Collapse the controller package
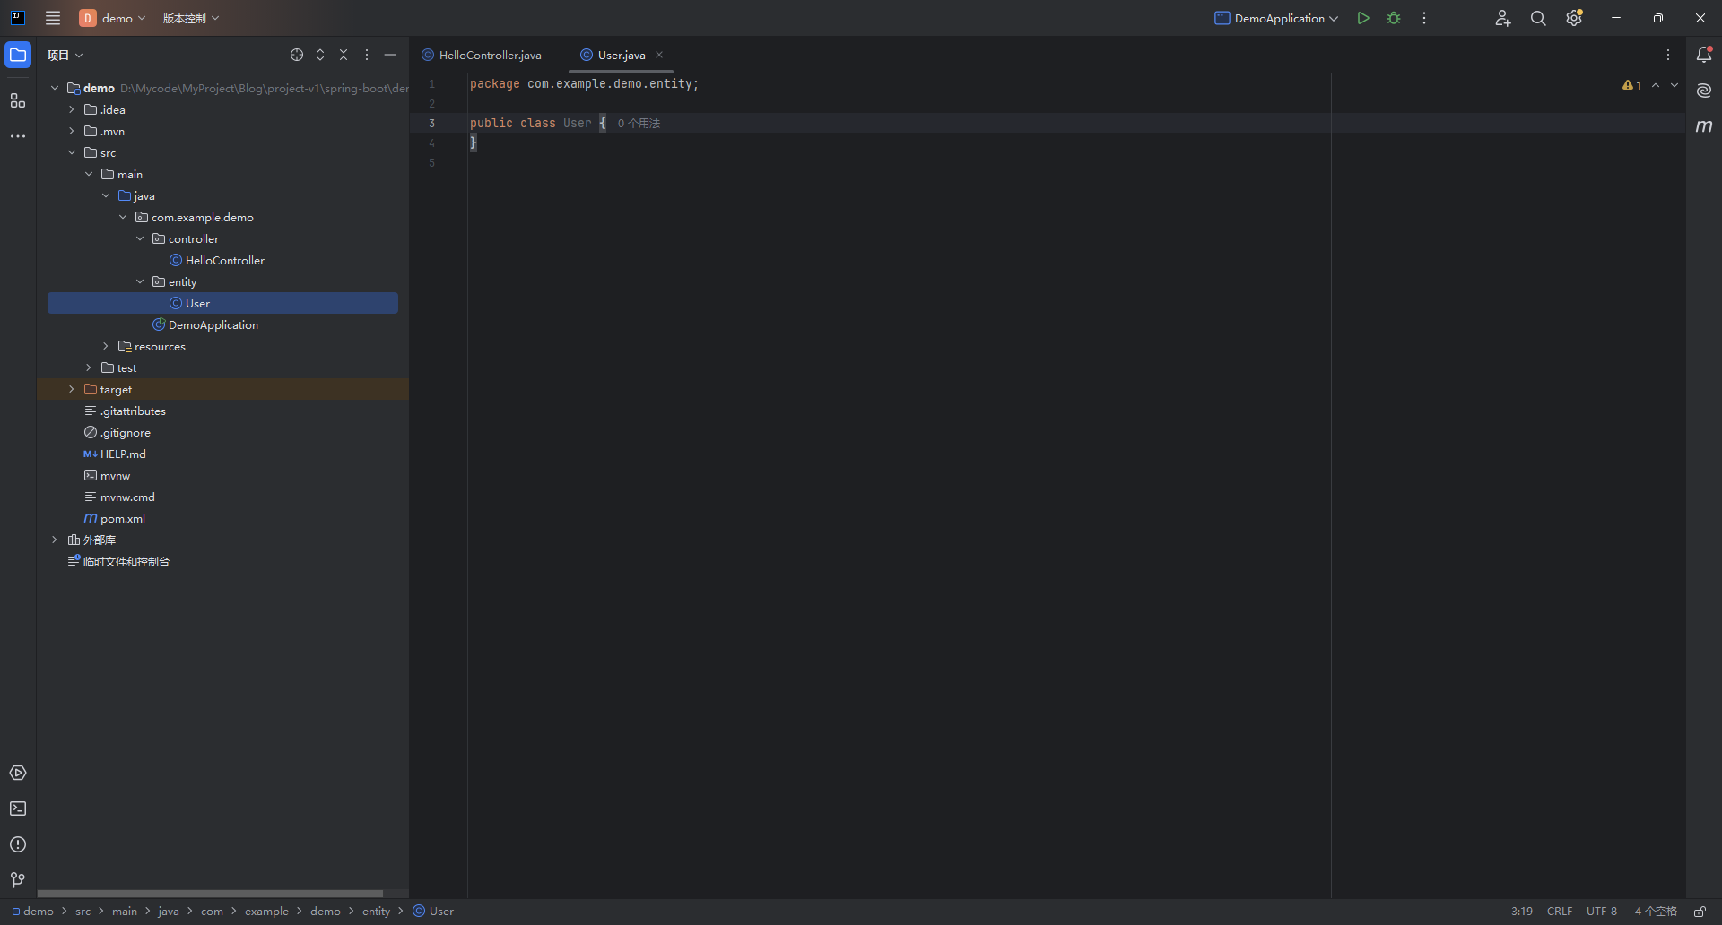Screen dimensions: 1722x925 tap(140, 238)
